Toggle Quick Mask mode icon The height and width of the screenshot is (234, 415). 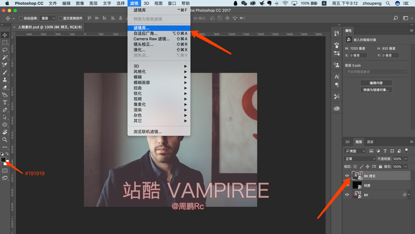point(5,171)
